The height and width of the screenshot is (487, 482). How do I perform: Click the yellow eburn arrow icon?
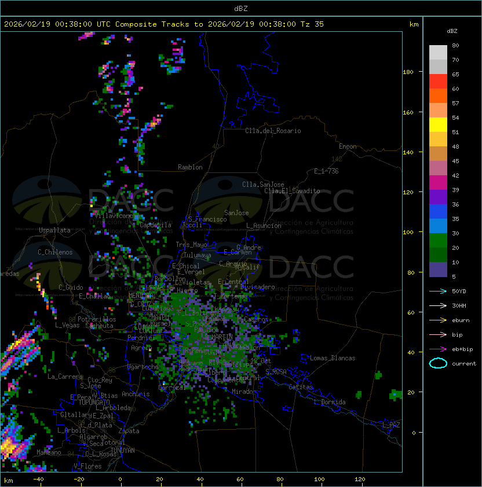438,320
